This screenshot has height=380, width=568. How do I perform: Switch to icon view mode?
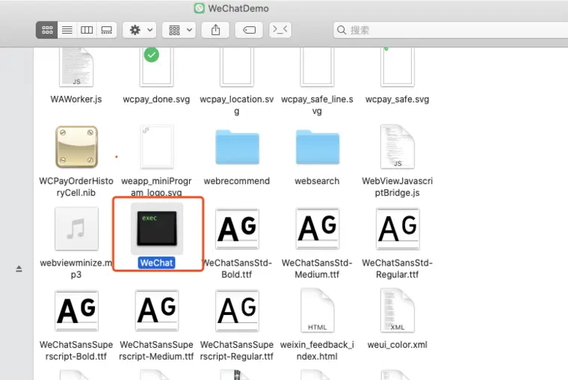[x=47, y=30]
